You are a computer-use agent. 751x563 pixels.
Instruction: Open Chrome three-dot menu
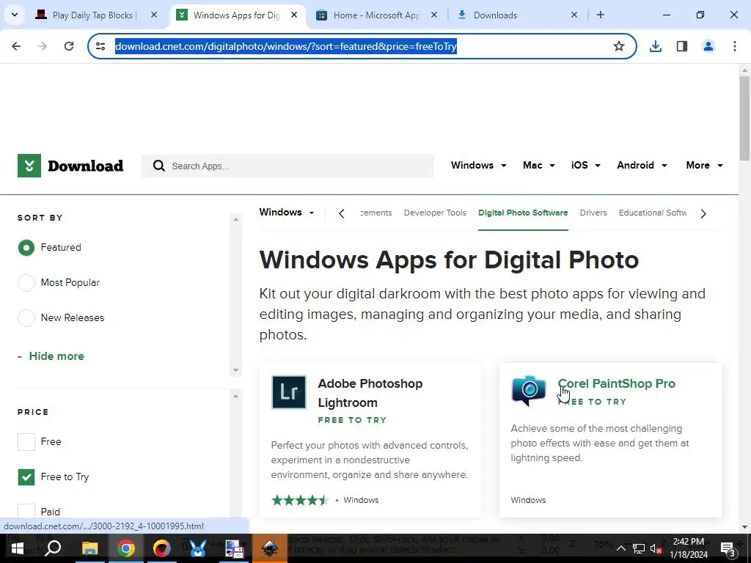pyautogui.click(x=735, y=46)
